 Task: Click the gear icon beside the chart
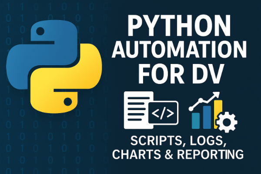(226, 123)
